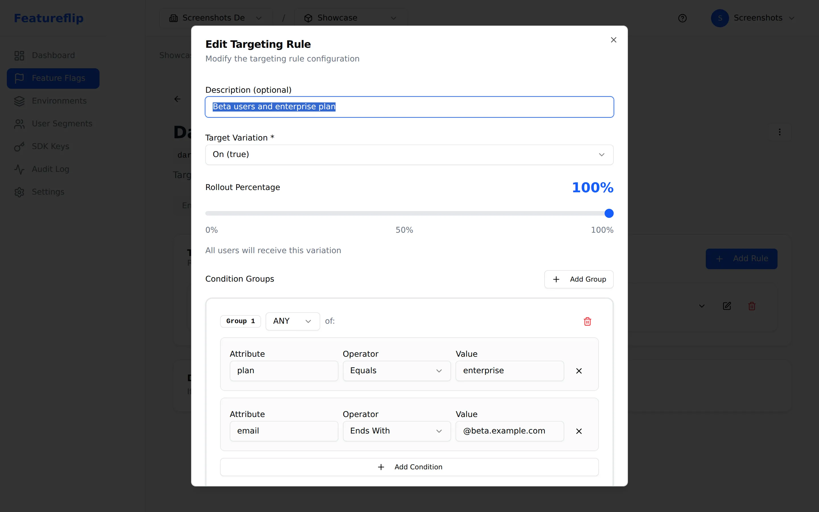Open the Target Variation dropdown

pyautogui.click(x=409, y=155)
